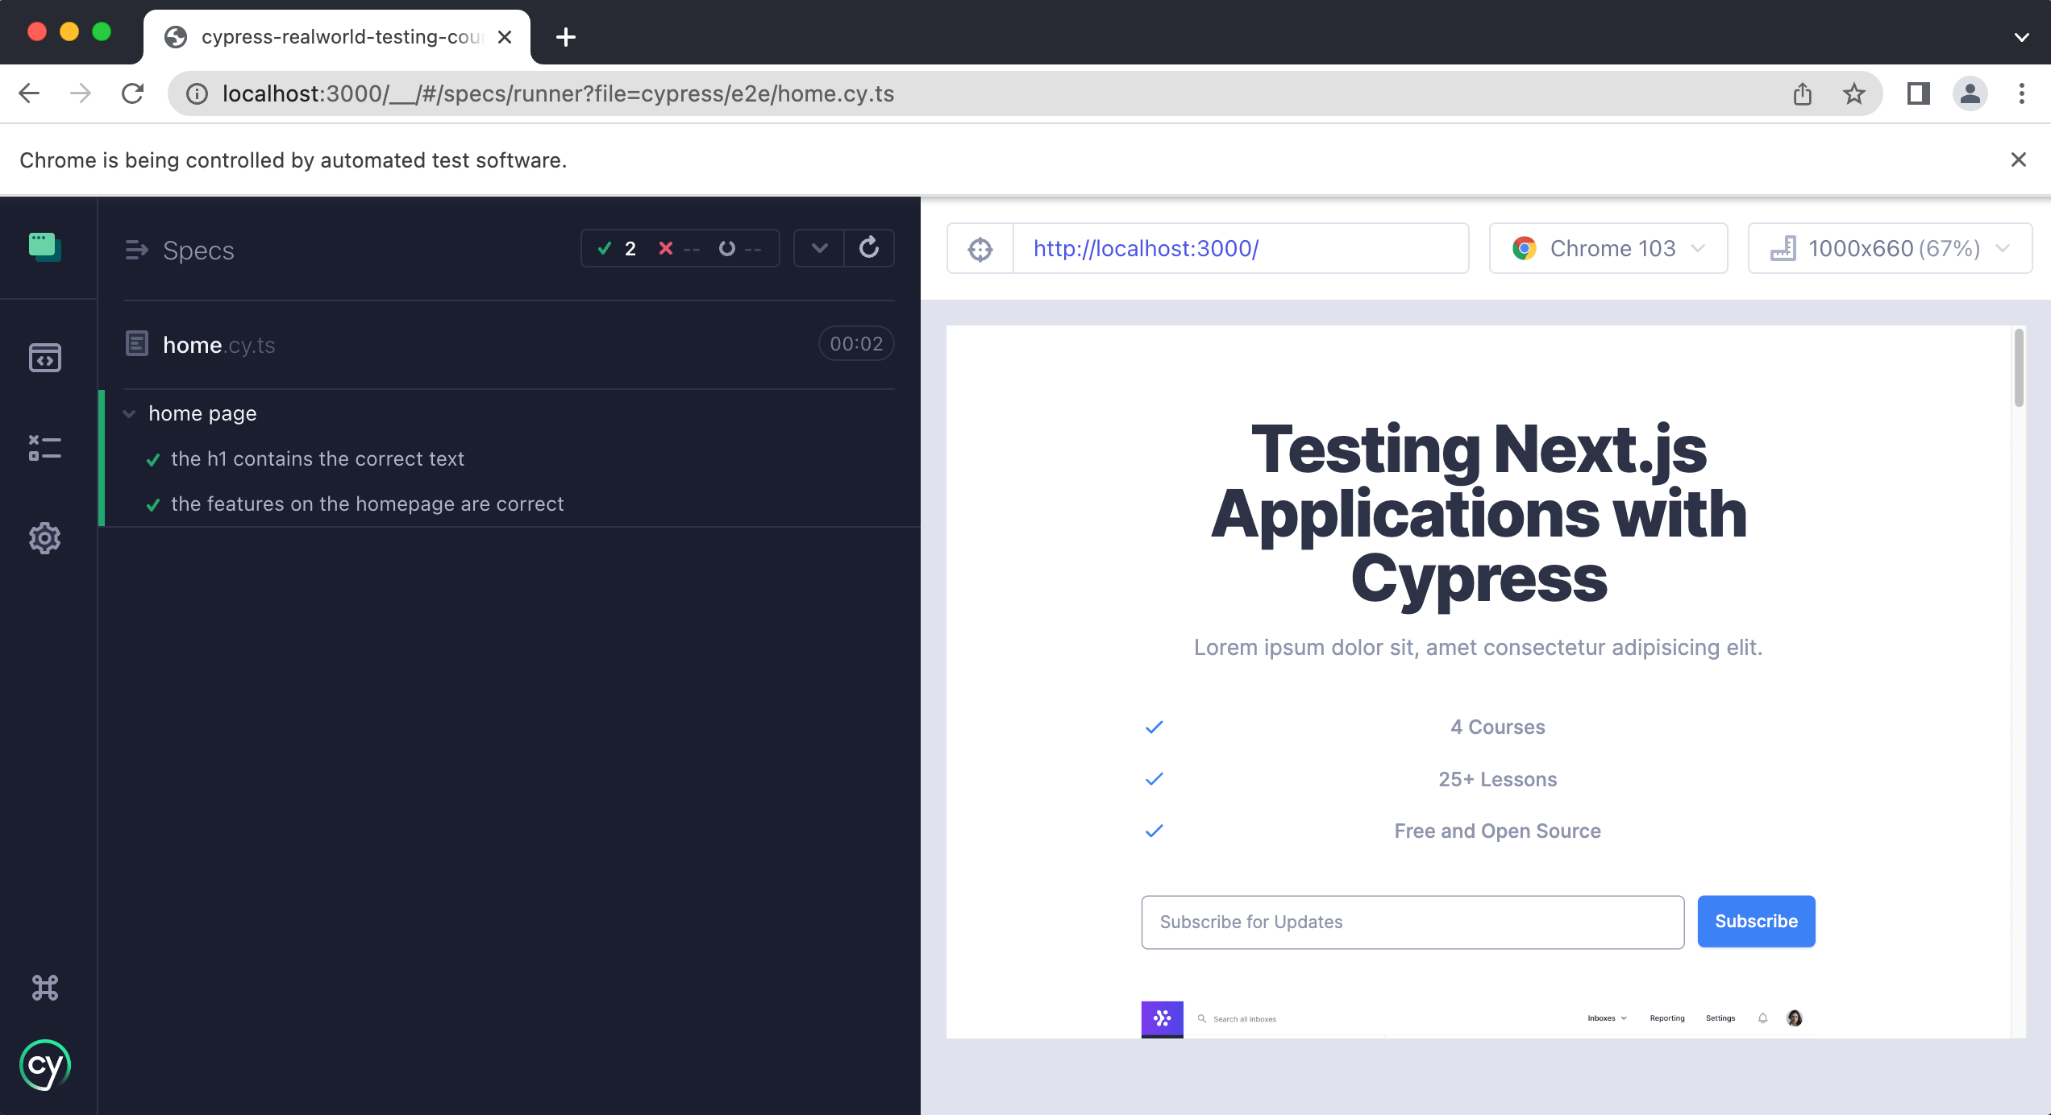
Task: Click the Subscribe button on homepage
Action: pos(1756,922)
